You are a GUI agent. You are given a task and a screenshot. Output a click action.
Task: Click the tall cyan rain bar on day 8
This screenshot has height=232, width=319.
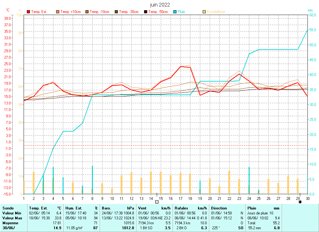coord(92,180)
